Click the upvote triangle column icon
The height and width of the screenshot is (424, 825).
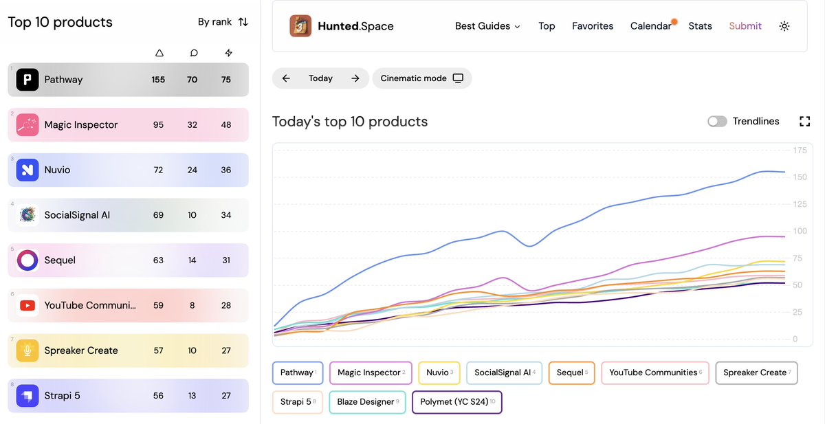tap(159, 53)
